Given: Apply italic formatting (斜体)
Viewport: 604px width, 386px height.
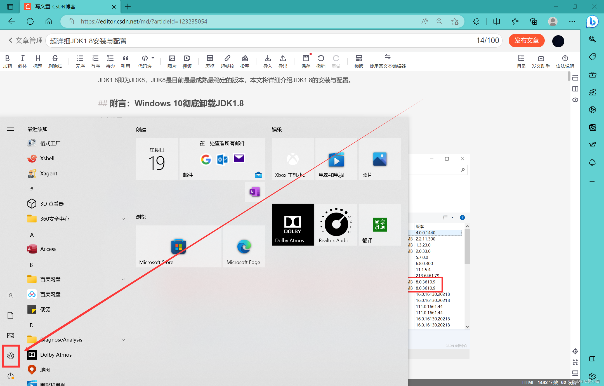Looking at the screenshot, I should pyautogui.click(x=23, y=62).
